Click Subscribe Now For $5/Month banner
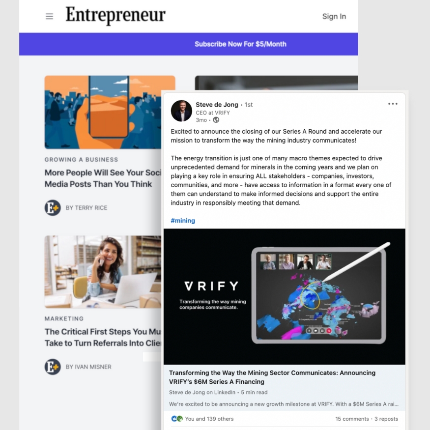 [x=188, y=44]
